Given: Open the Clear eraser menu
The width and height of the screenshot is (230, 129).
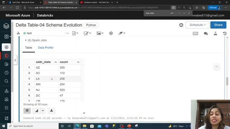Looking at the screenshot, I should (121, 33).
